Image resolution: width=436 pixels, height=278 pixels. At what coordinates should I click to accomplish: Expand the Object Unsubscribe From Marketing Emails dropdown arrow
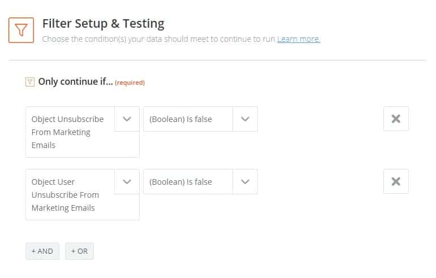click(x=127, y=119)
